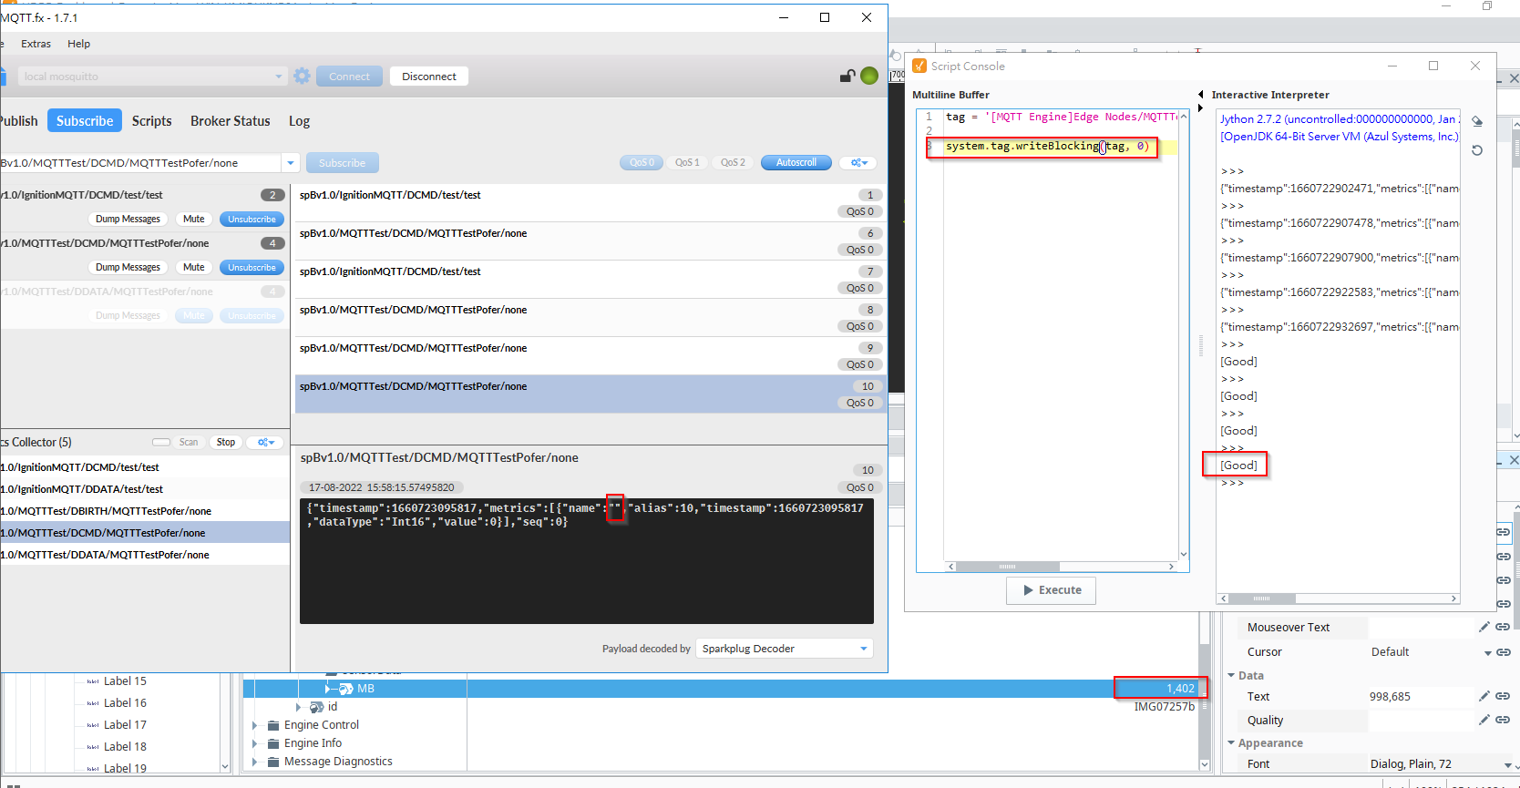Switch to the Subscribe tab
Image resolution: width=1520 pixels, height=788 pixels.
(85, 120)
